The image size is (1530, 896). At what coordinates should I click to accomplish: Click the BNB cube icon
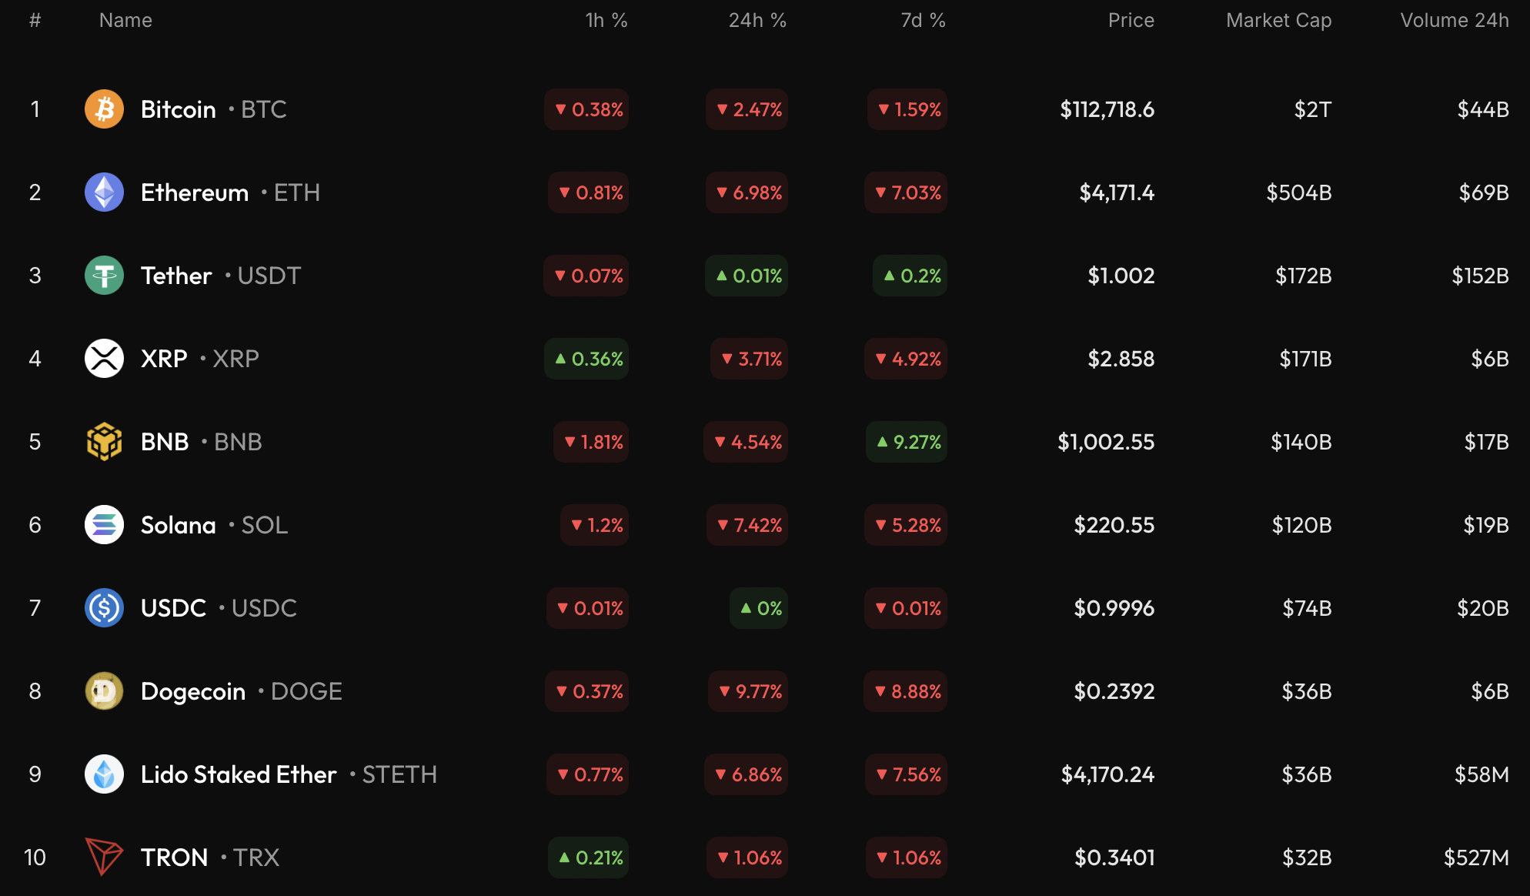104,442
